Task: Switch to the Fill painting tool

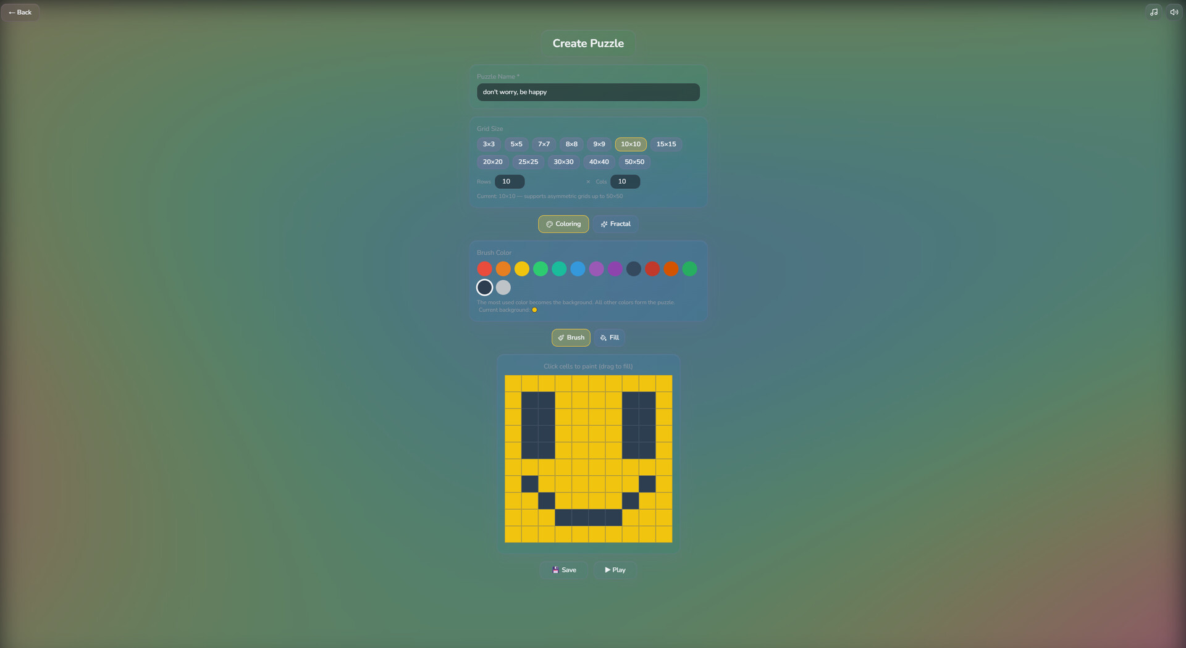Action: (609, 338)
